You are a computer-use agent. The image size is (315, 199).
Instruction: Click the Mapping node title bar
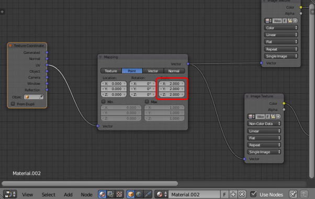tap(143, 57)
